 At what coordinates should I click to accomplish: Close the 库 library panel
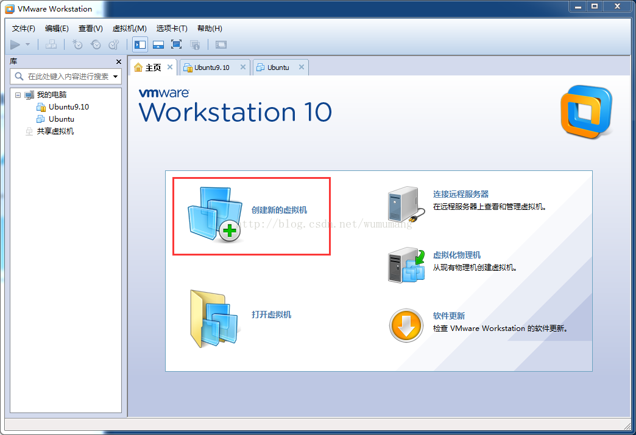click(x=118, y=61)
